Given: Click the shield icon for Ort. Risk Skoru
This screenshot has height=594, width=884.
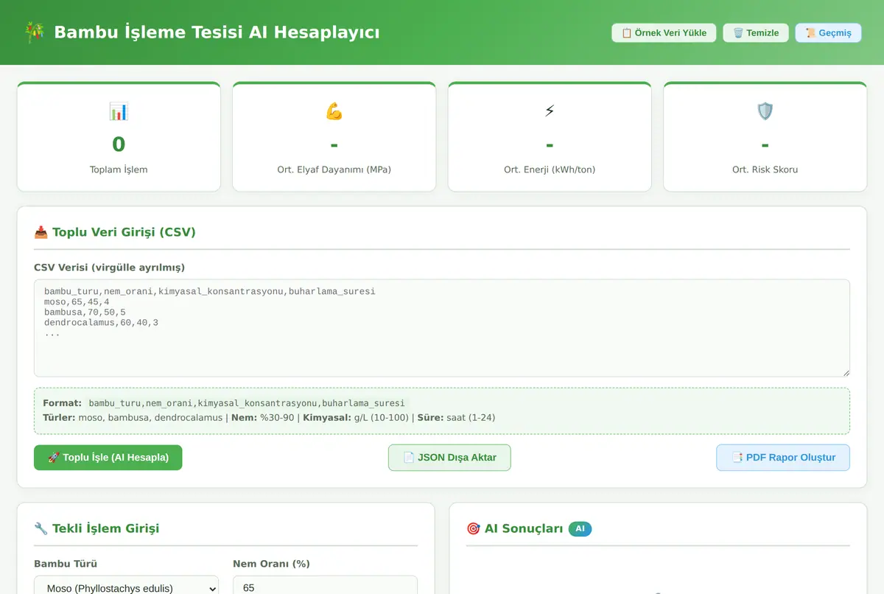Looking at the screenshot, I should coord(765,111).
